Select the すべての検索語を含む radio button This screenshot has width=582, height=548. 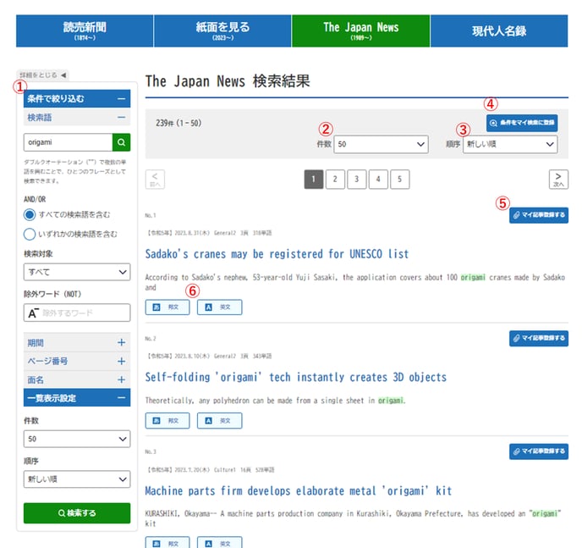pos(30,215)
